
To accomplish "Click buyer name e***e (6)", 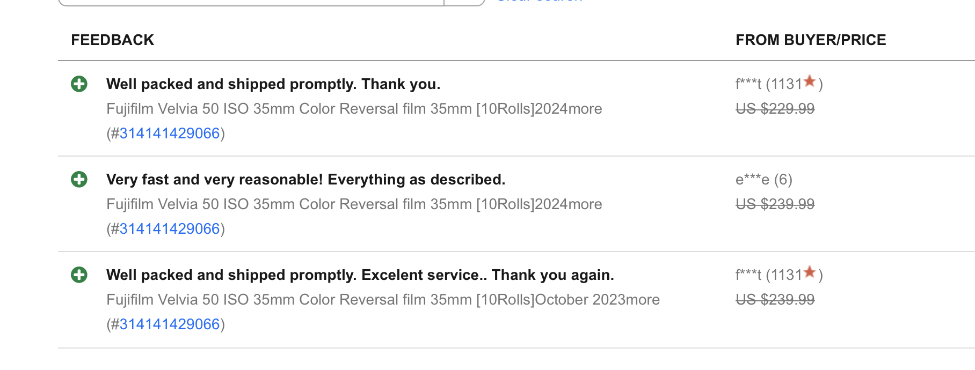I will [x=763, y=180].
